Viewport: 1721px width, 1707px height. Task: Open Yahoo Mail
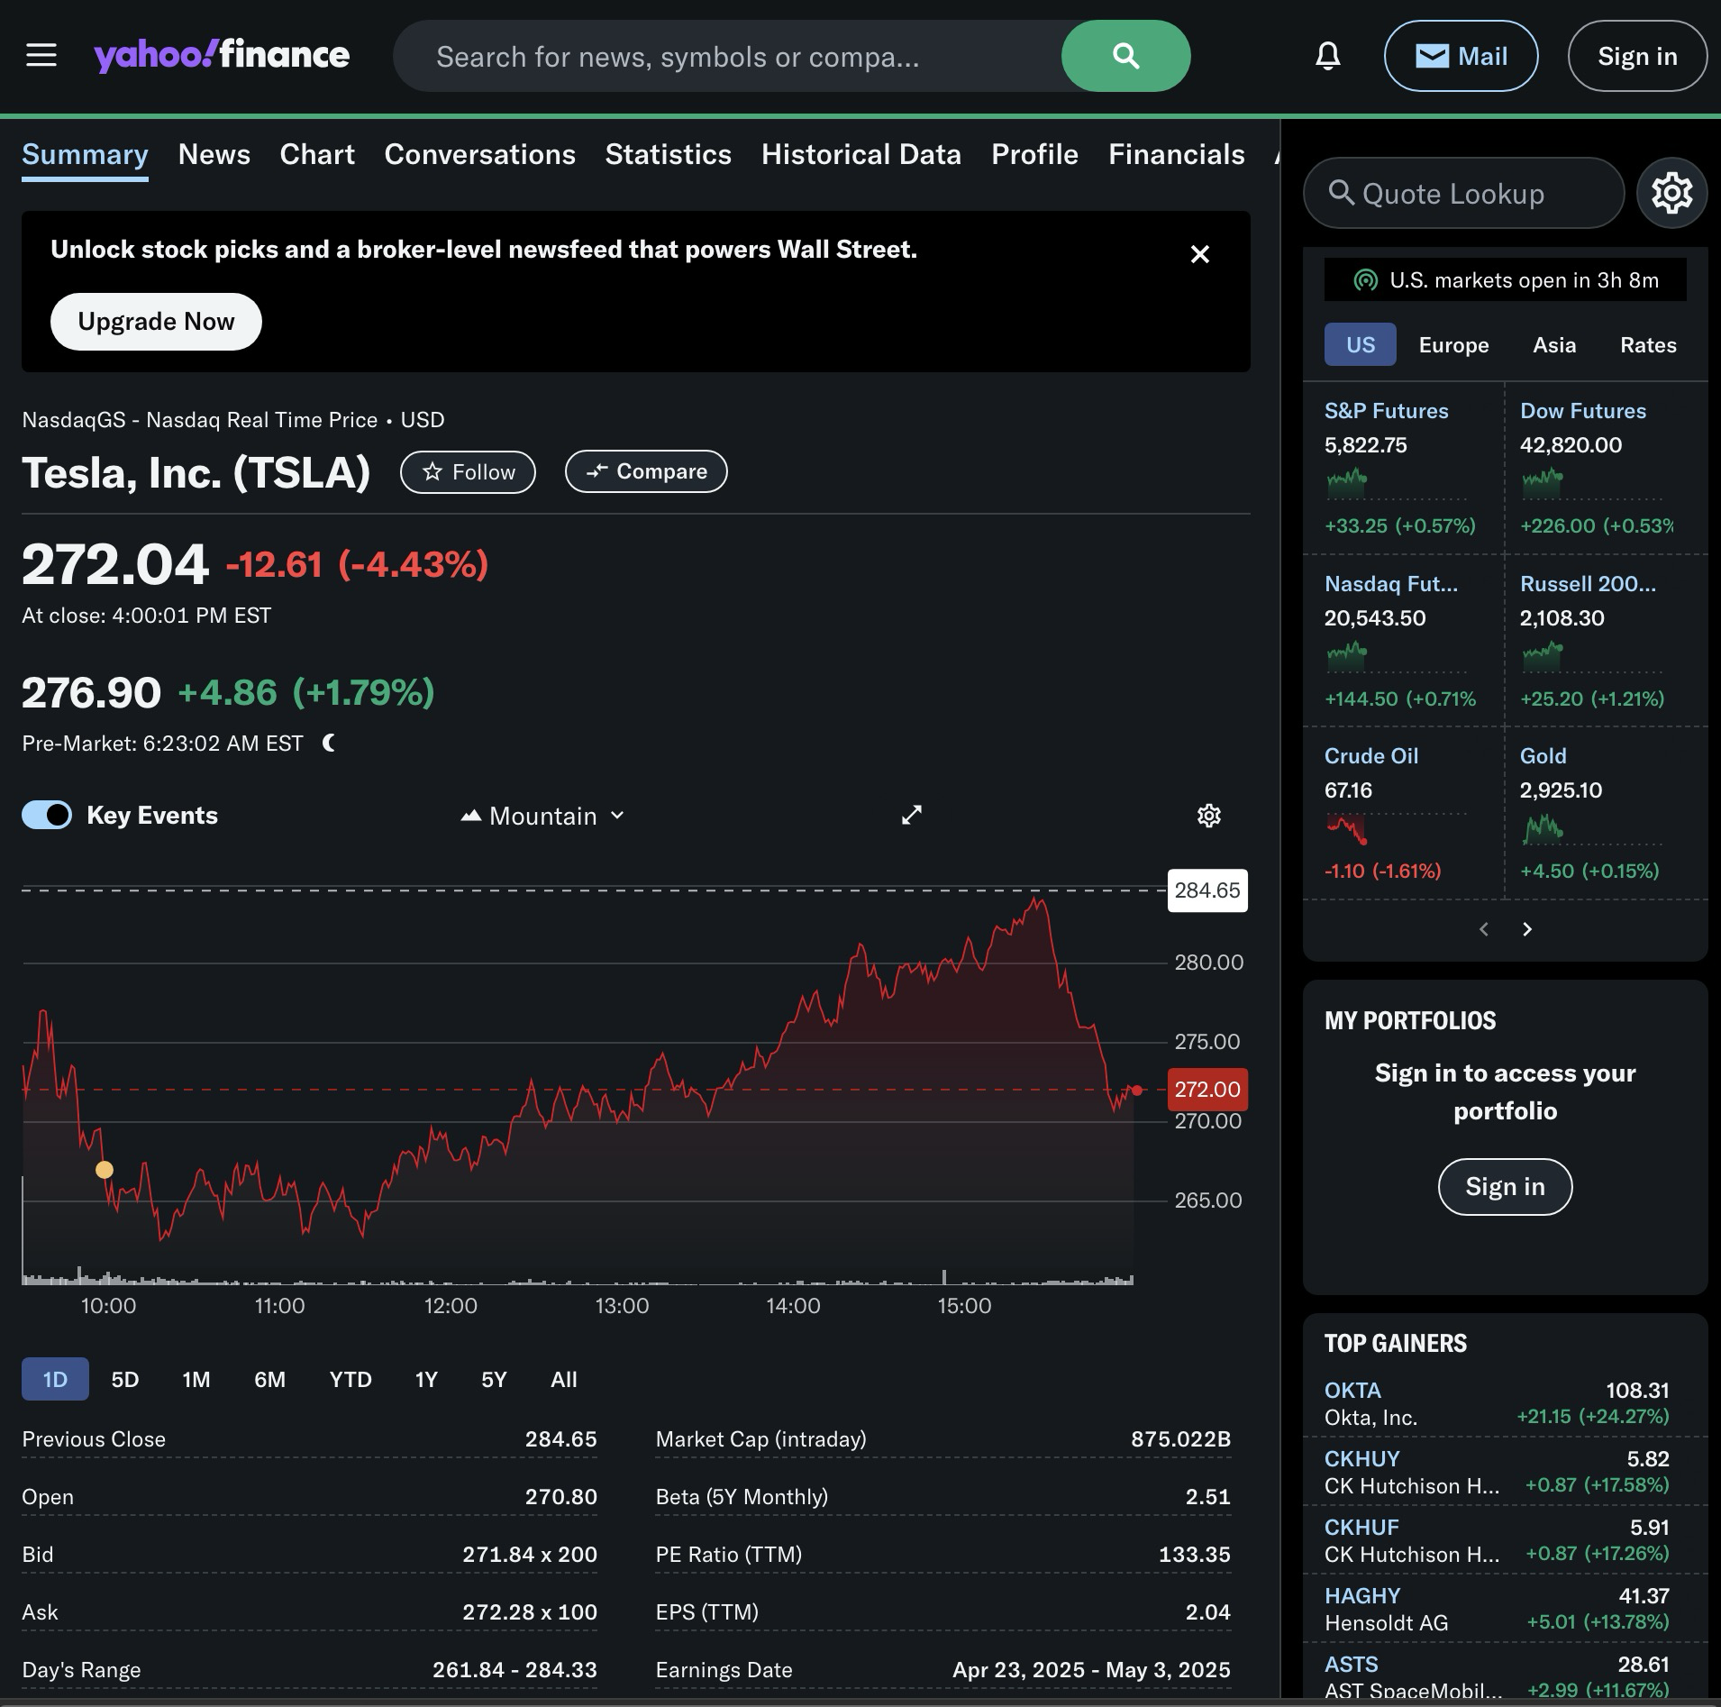[1461, 56]
